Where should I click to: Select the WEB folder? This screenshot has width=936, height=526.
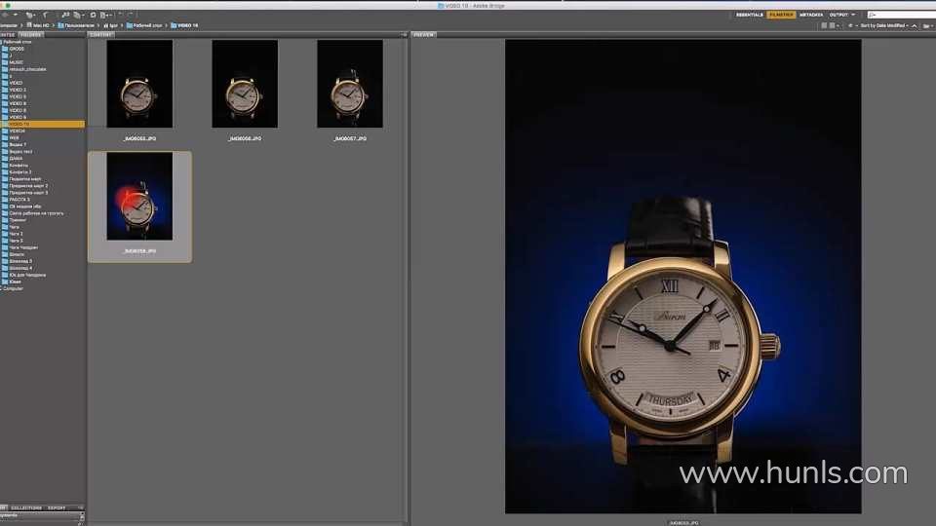click(14, 137)
